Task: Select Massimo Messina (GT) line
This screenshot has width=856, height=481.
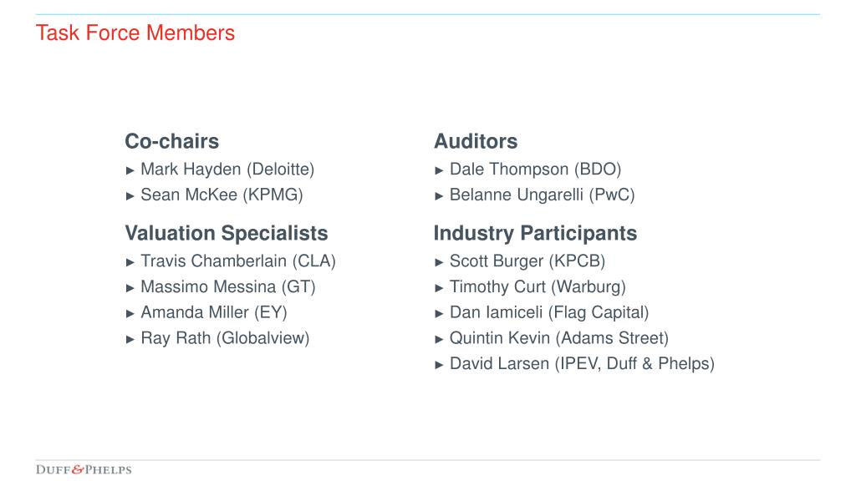Action: click(x=228, y=287)
